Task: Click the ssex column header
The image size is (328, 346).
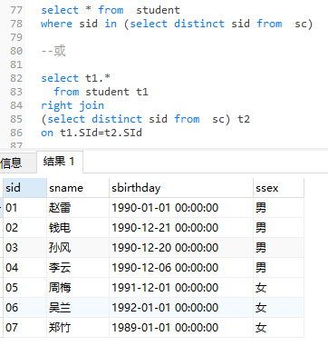Action: point(278,188)
